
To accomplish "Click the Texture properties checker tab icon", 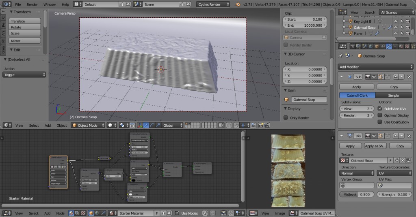I will point(407,46).
